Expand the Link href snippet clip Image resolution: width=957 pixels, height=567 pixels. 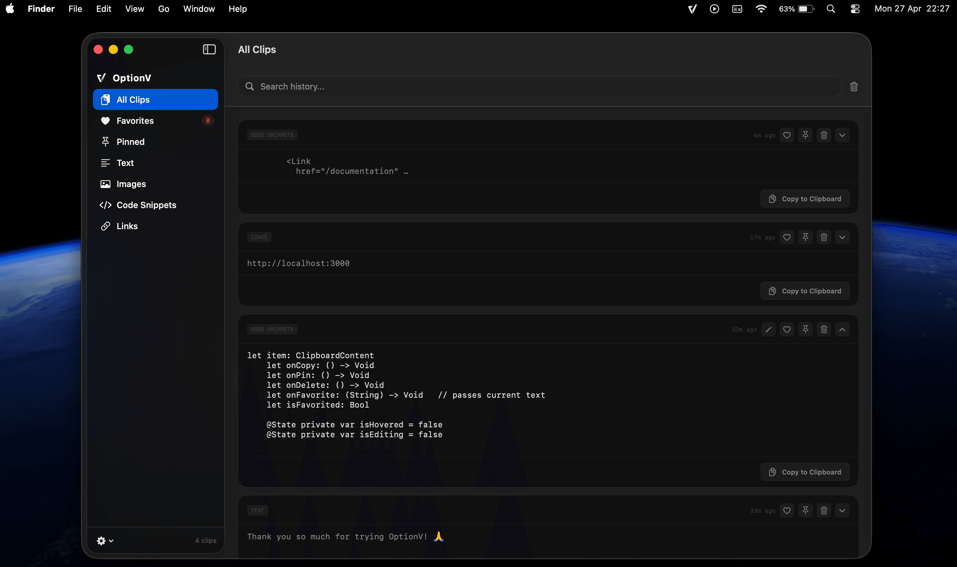(842, 135)
